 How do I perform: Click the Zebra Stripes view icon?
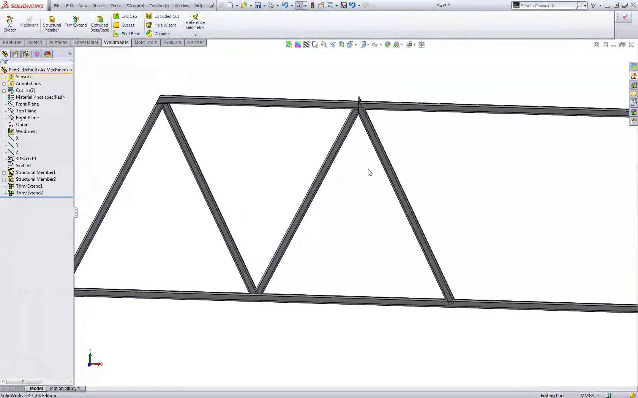click(x=306, y=44)
